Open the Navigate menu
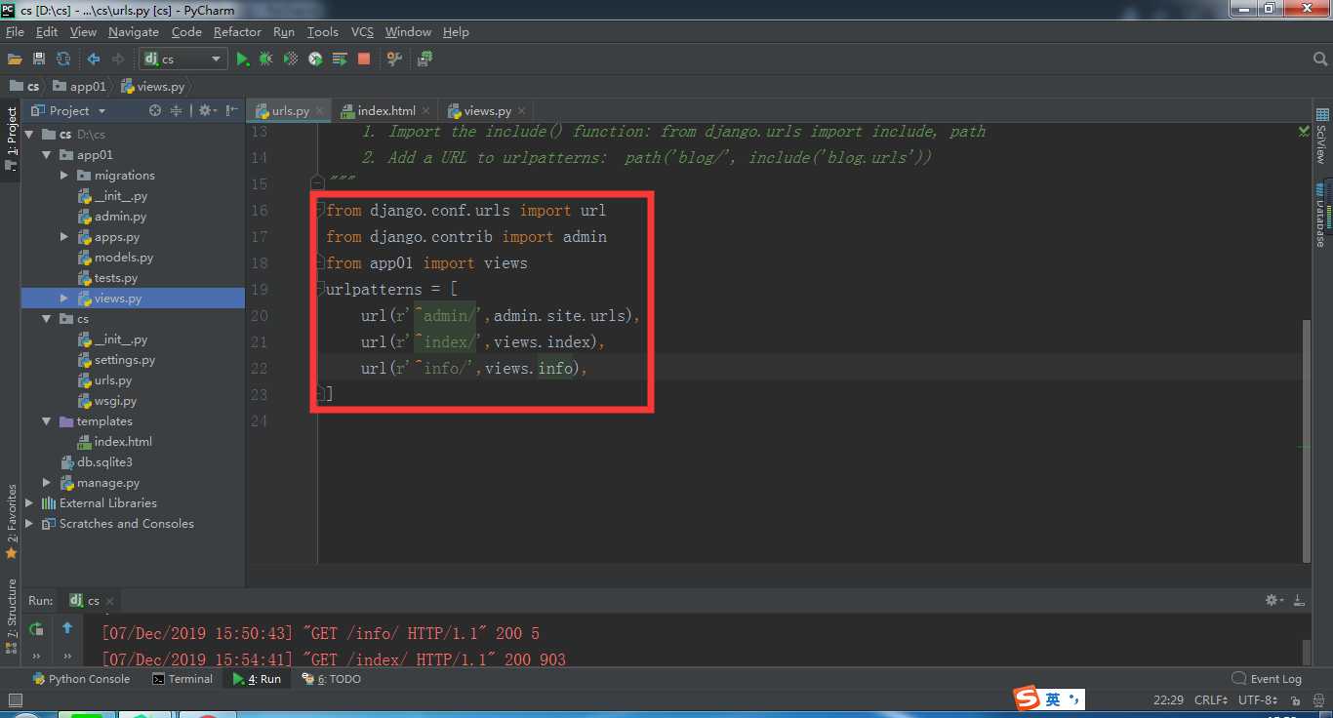The image size is (1333, 718). [133, 32]
